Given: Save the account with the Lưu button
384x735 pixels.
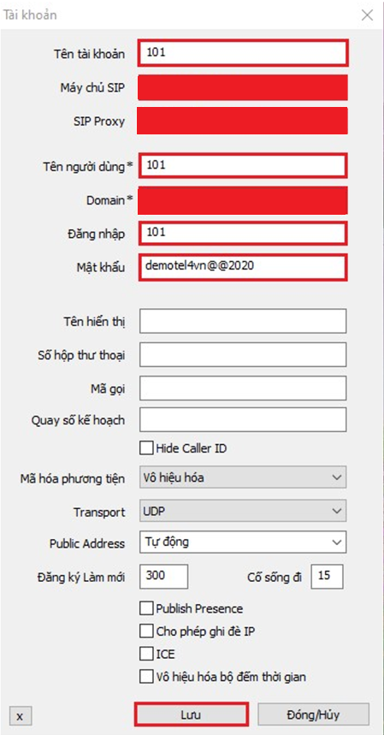Looking at the screenshot, I should 191,714.
